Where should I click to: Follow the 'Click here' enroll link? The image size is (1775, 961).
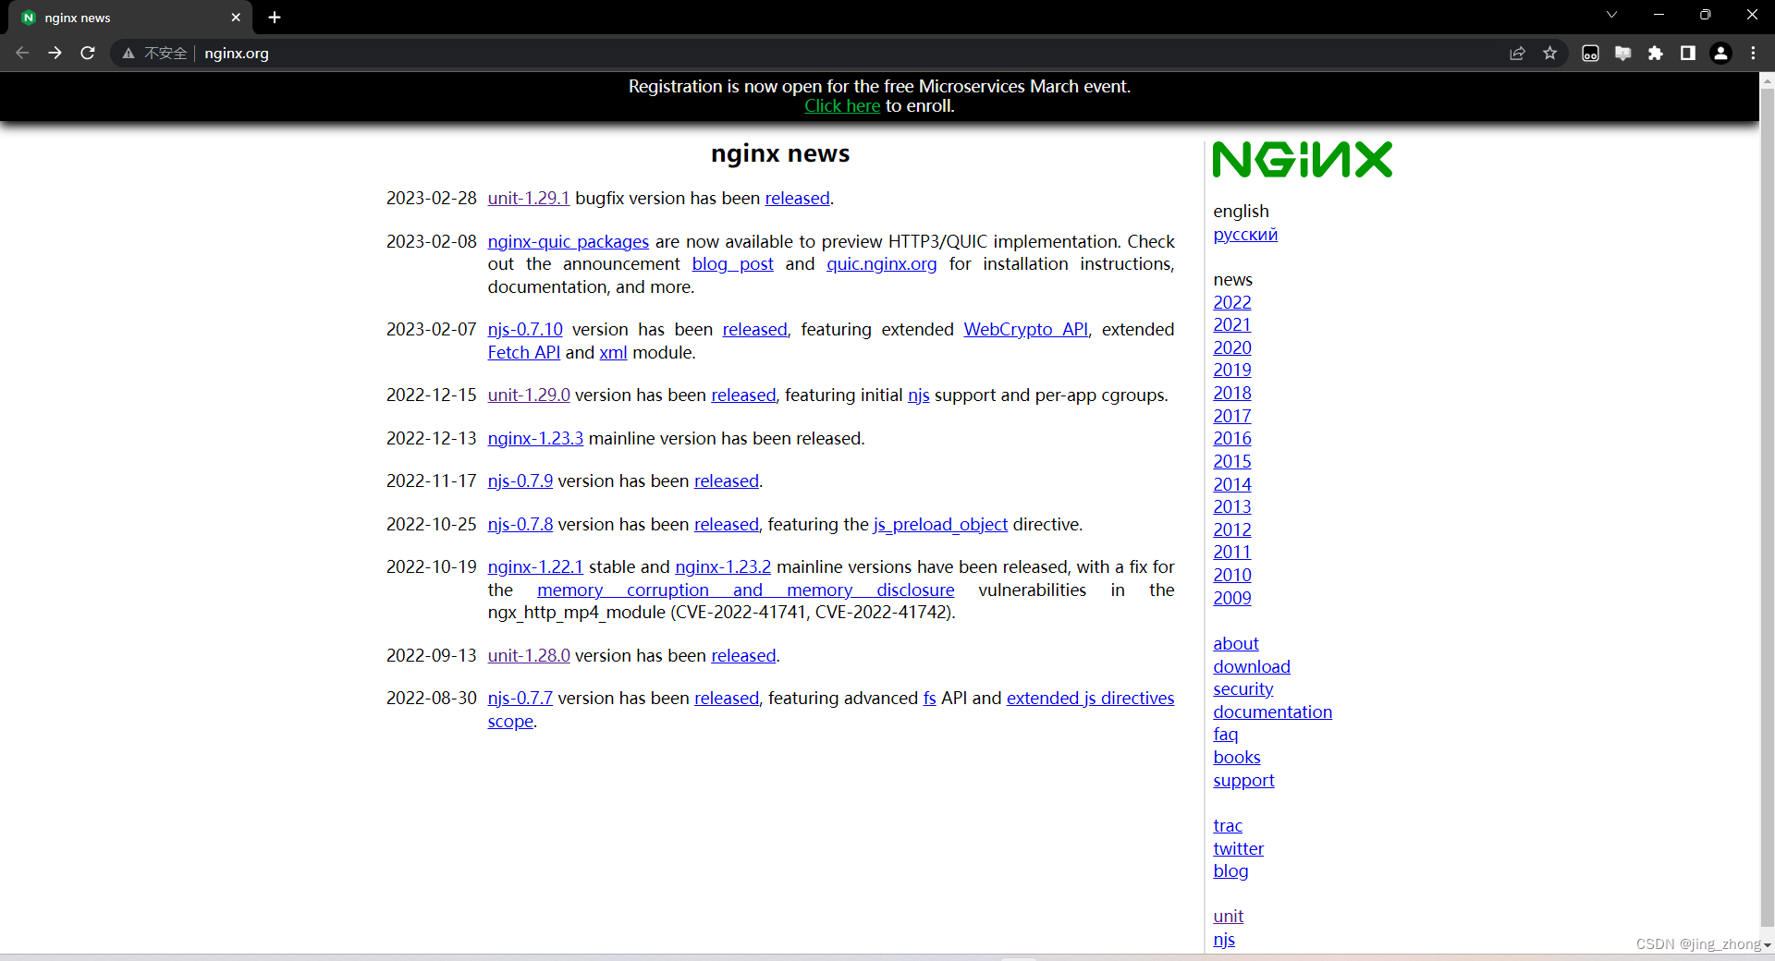click(x=842, y=106)
